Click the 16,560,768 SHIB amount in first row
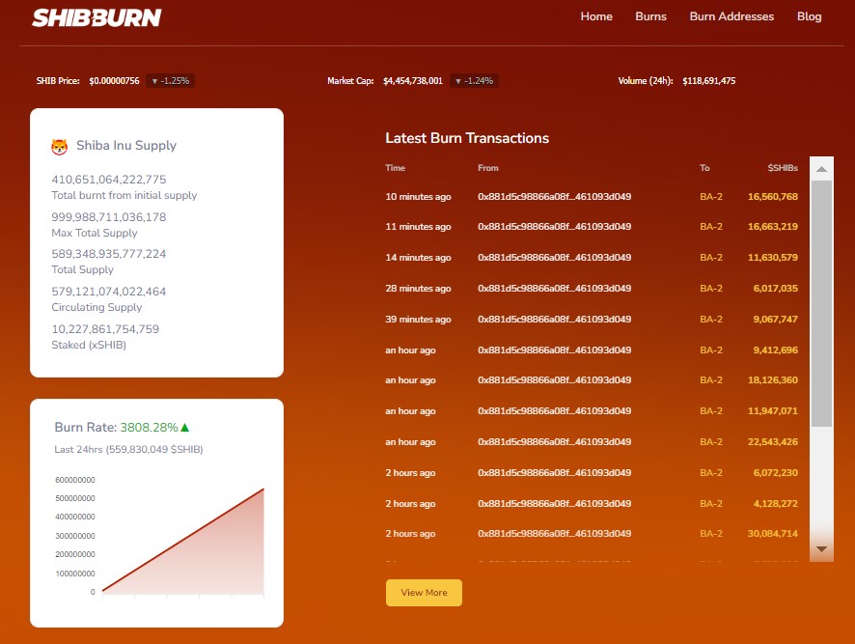 coord(773,196)
